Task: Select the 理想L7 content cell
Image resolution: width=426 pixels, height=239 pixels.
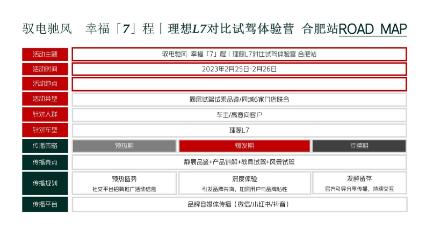Action: click(x=240, y=130)
